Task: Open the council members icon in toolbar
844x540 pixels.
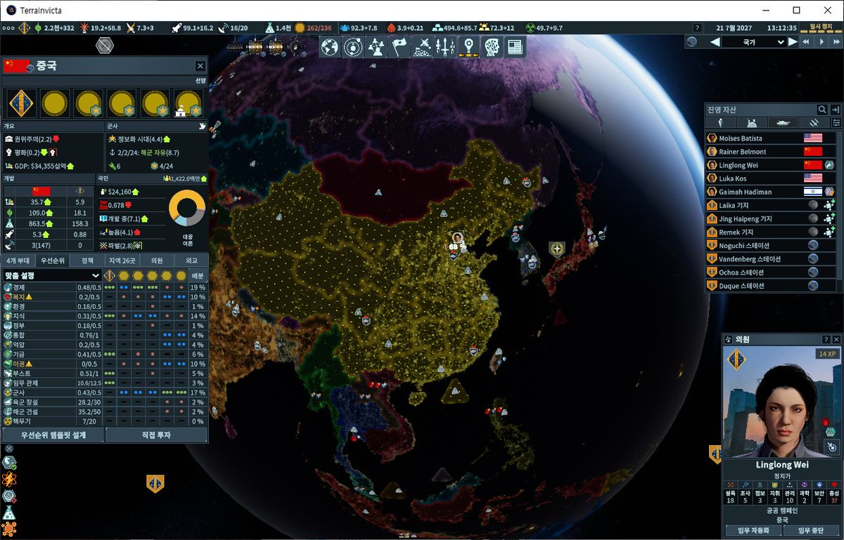Action: (376, 47)
